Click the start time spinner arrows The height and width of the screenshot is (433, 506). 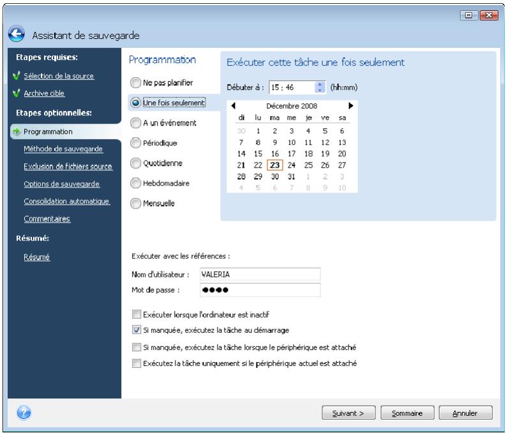coord(320,87)
